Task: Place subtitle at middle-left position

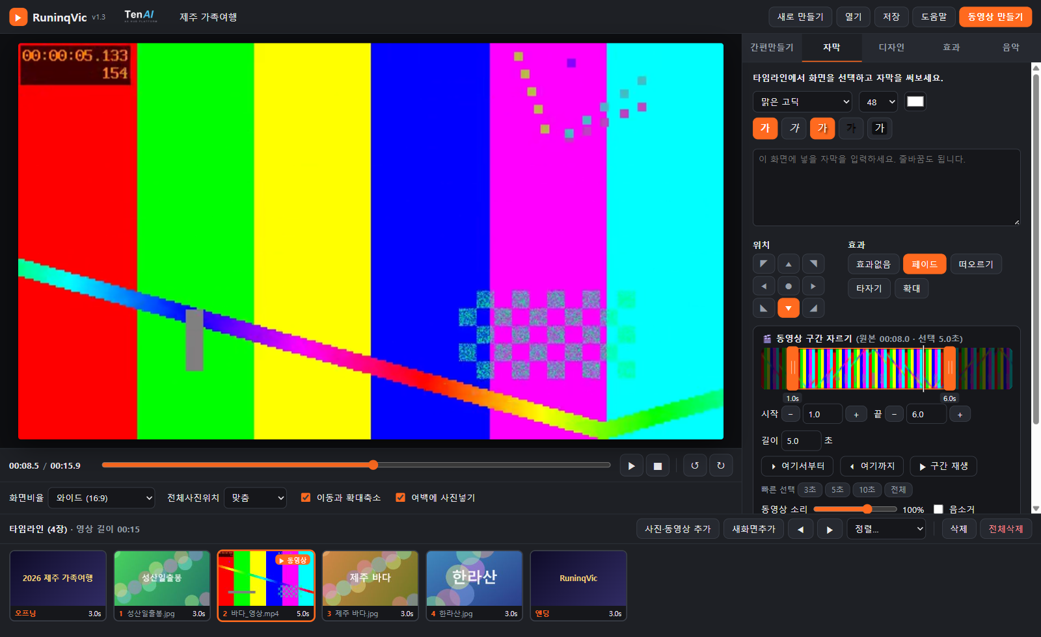Action: (x=764, y=286)
